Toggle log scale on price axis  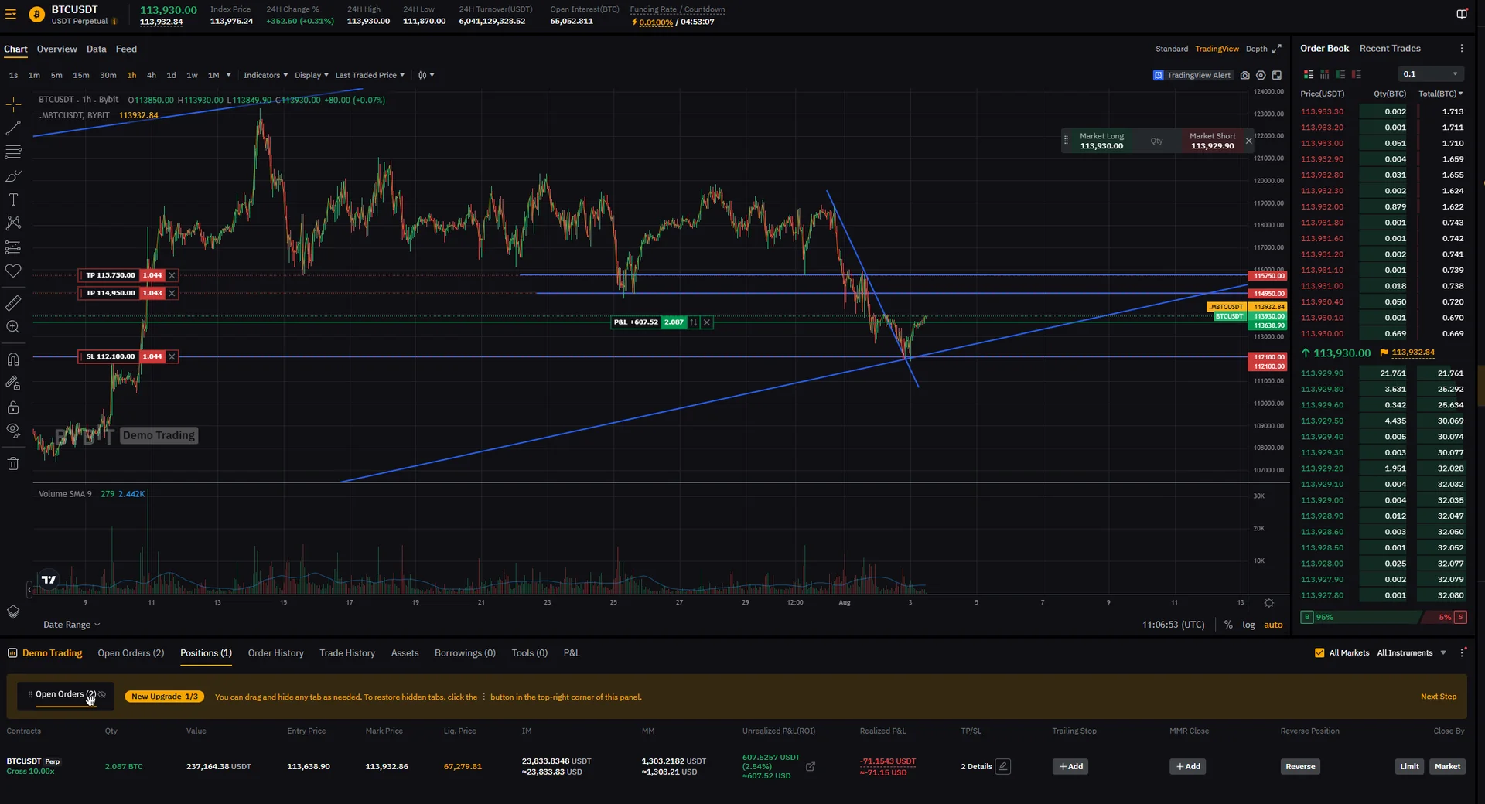click(x=1248, y=625)
